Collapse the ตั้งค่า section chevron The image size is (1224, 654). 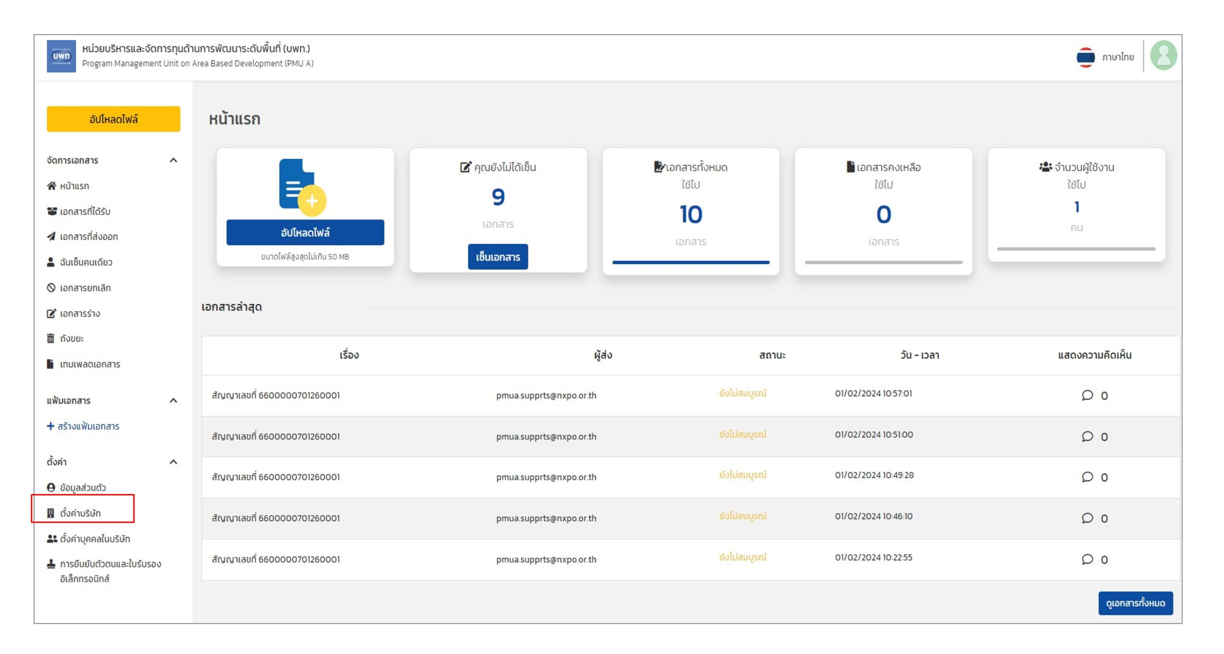174,461
